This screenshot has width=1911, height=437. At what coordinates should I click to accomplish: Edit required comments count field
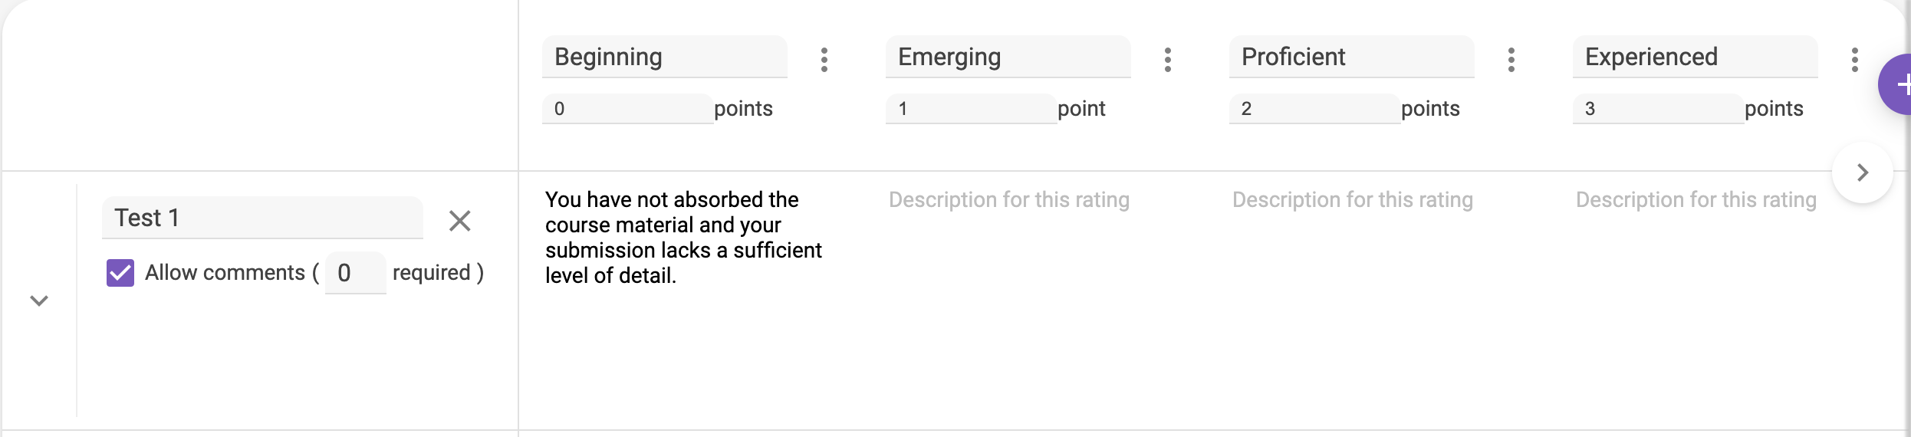(356, 273)
